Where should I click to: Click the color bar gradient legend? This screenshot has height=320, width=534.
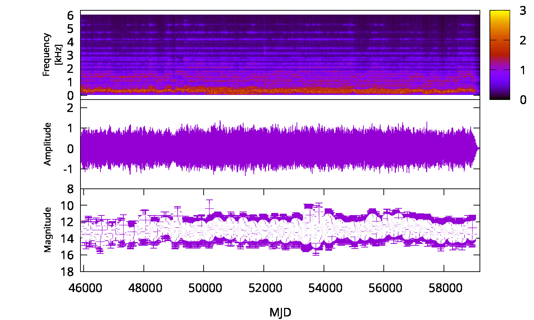[500, 55]
